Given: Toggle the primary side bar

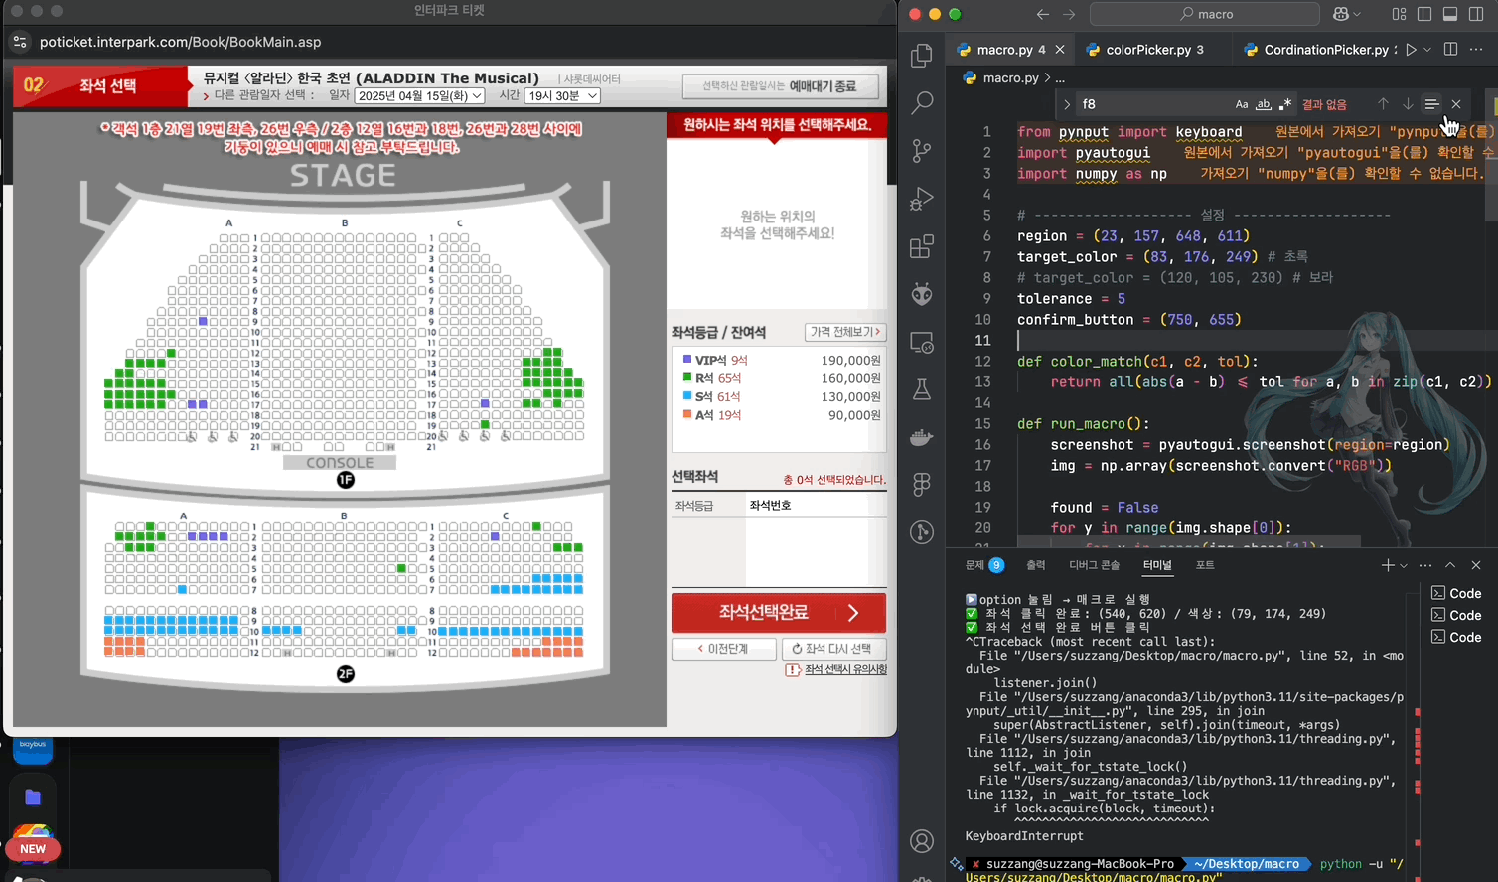Looking at the screenshot, I should 1424,14.
